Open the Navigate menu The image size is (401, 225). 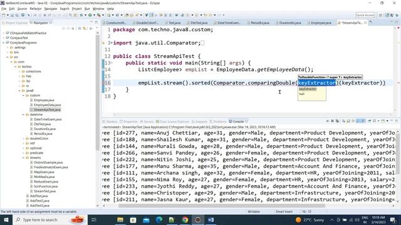tap(51, 9)
